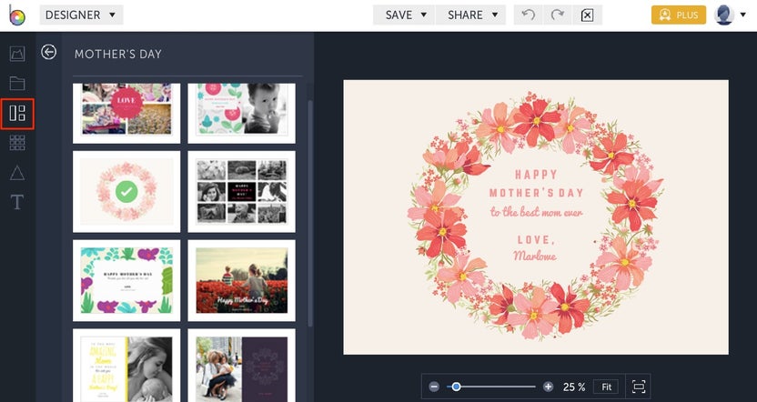Click the BeFunky logo icon
The image size is (757, 402).
[17, 15]
